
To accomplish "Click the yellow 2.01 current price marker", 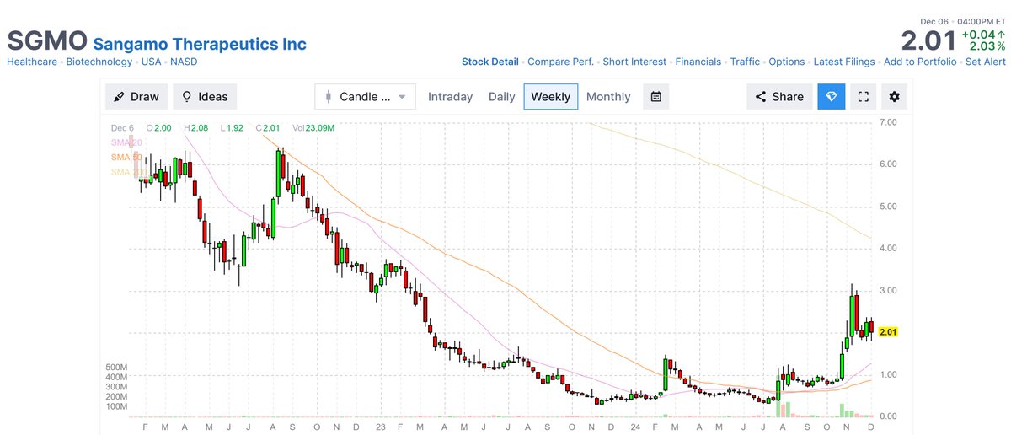I will 890,332.
